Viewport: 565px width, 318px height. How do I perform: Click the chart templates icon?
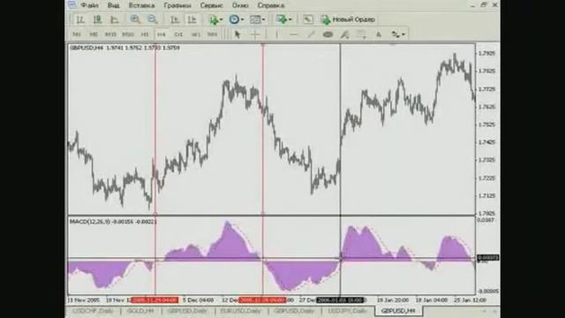point(255,19)
